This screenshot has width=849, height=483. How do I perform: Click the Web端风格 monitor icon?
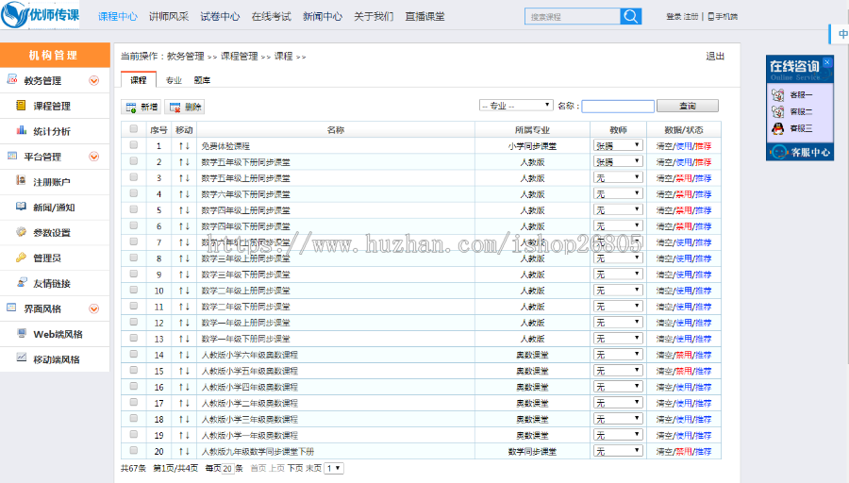point(22,334)
